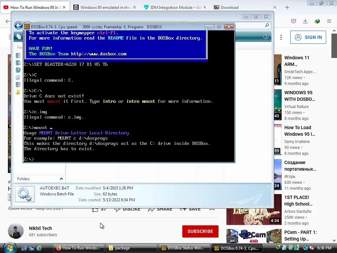Image resolution: width=337 pixels, height=253 pixels.
Task: Collapse the Folders pane chevron
Action: (x=61, y=179)
